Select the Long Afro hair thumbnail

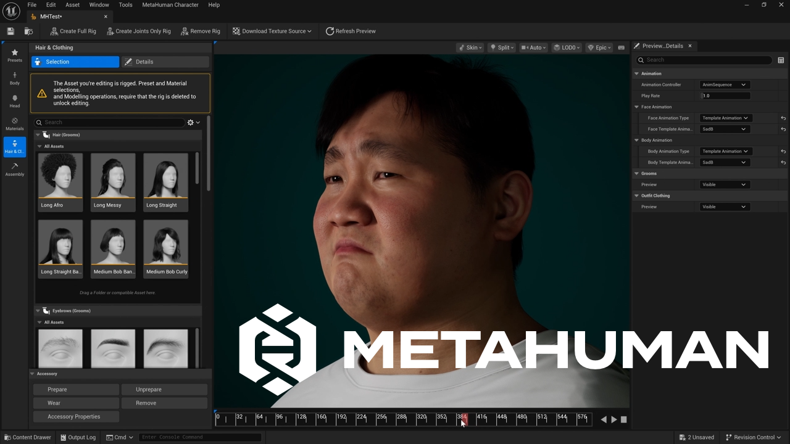60,181
